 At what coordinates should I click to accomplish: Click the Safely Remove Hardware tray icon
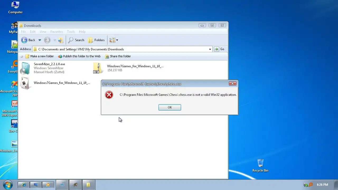(306, 185)
